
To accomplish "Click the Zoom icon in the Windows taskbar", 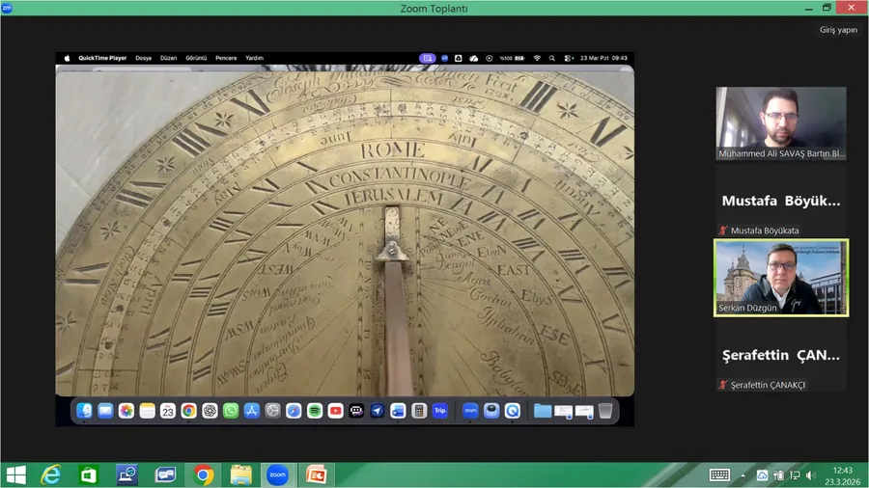I will (278, 474).
